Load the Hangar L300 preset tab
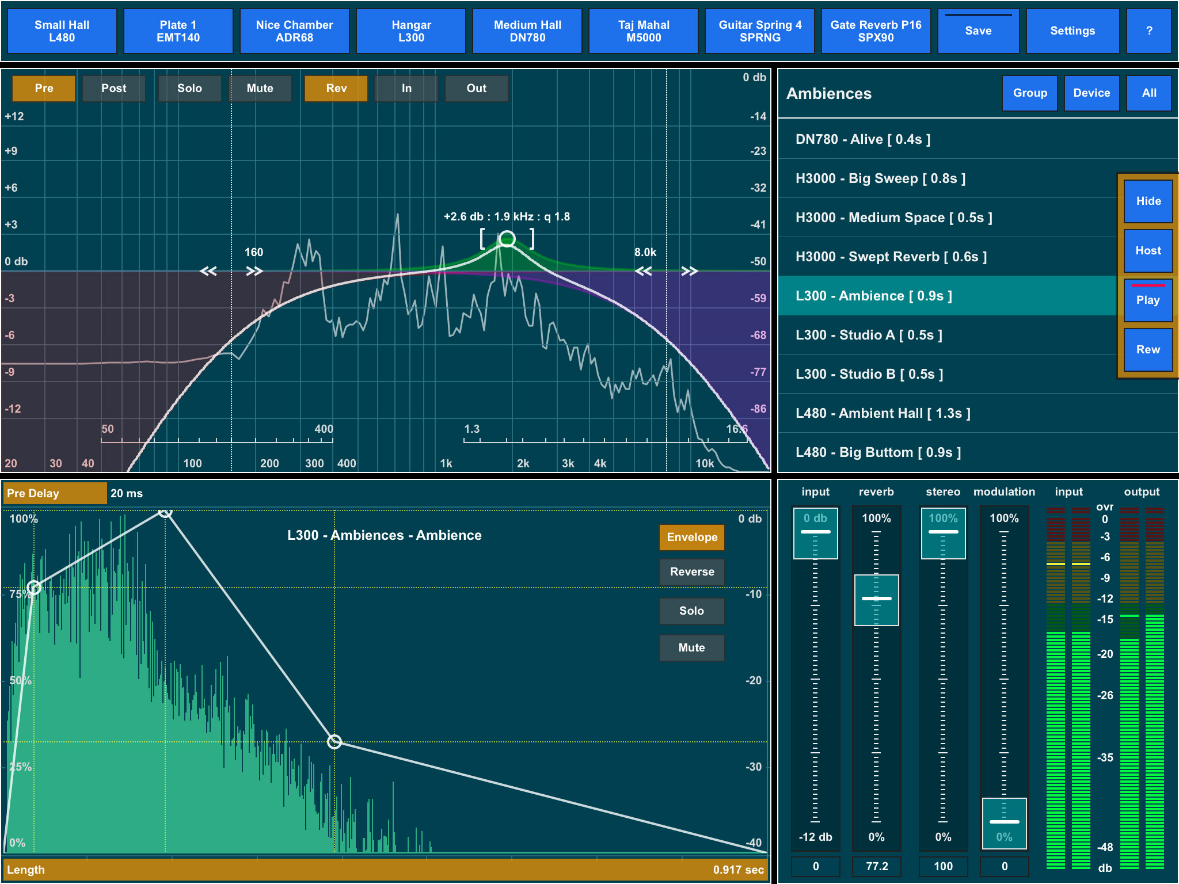Image resolution: width=1179 pixels, height=884 pixels. (411, 31)
